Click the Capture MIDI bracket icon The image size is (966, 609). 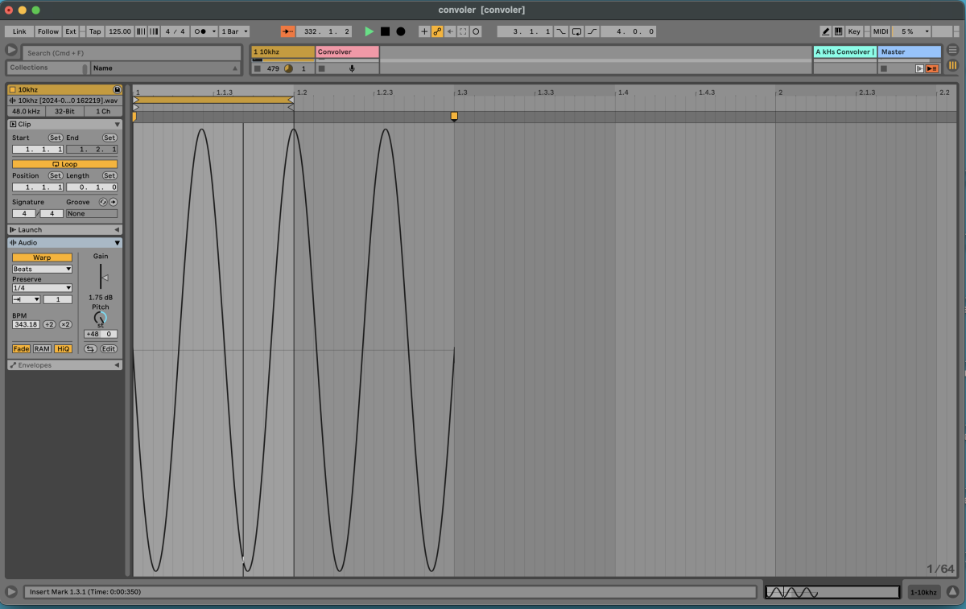[x=463, y=31]
